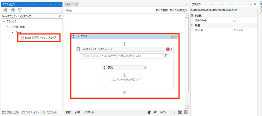The image size is (262, 116).
Task: Click the browse folder icon for workbook
Action: coord(167,56)
